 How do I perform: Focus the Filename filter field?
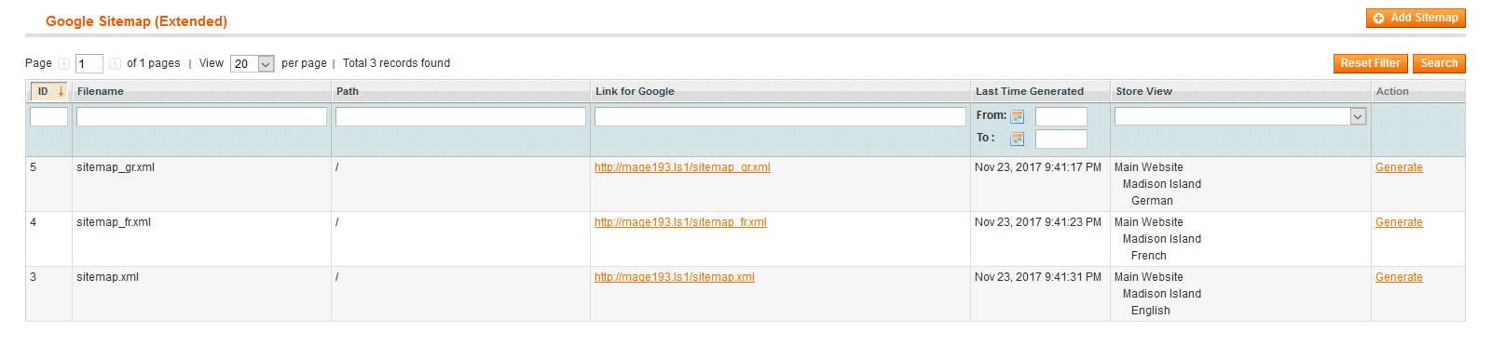(x=201, y=116)
